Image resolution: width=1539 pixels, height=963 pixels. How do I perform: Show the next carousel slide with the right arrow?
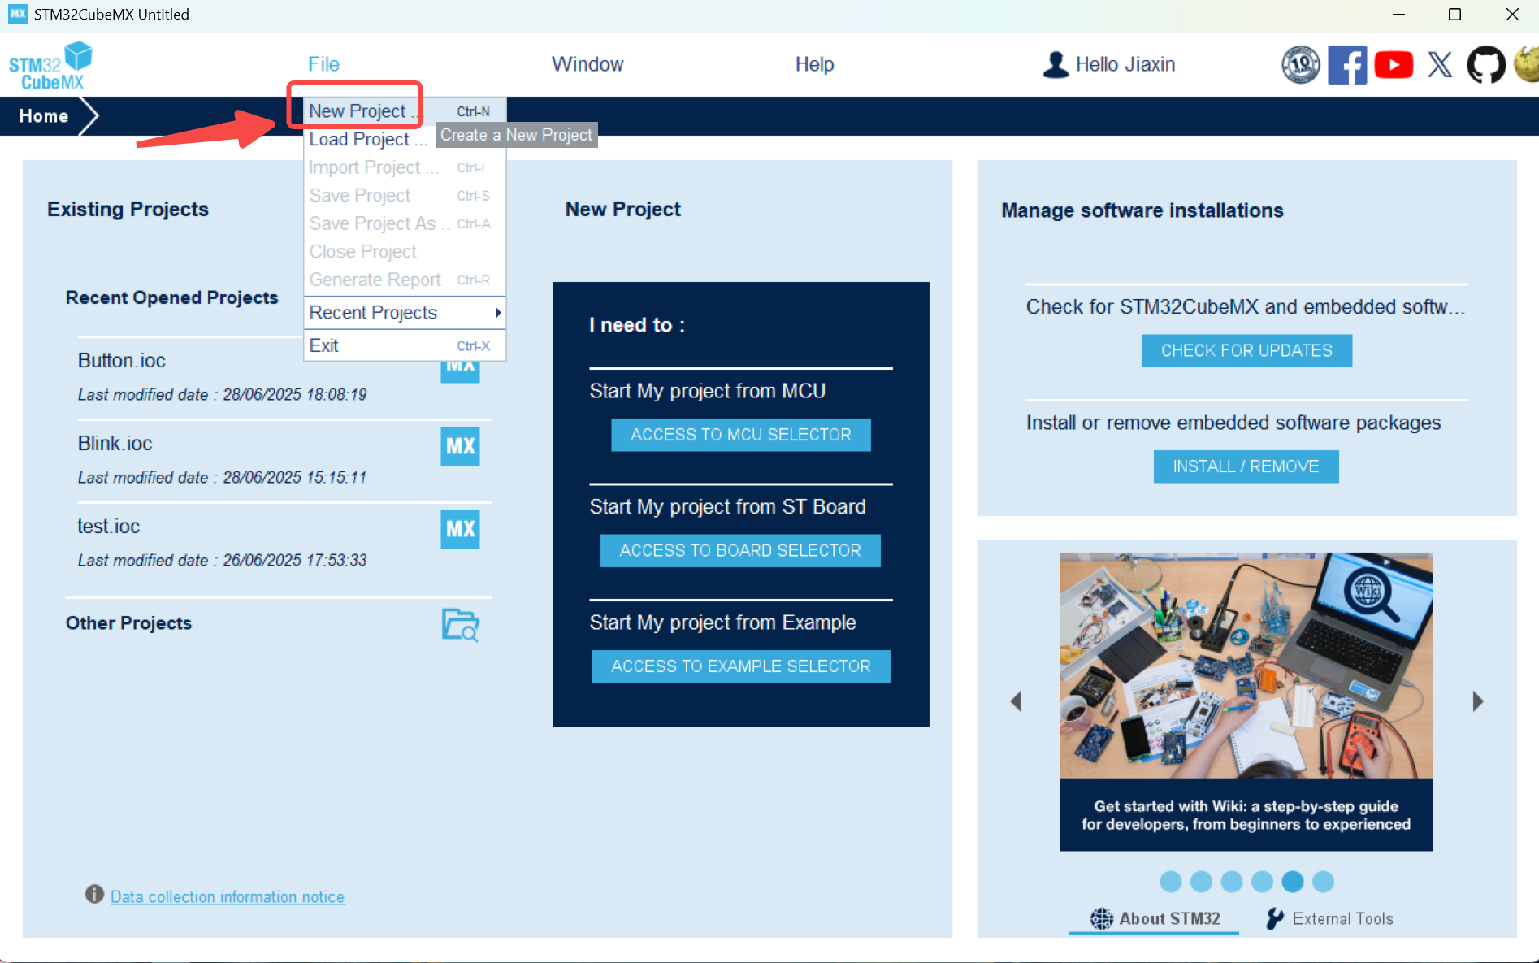point(1478,701)
